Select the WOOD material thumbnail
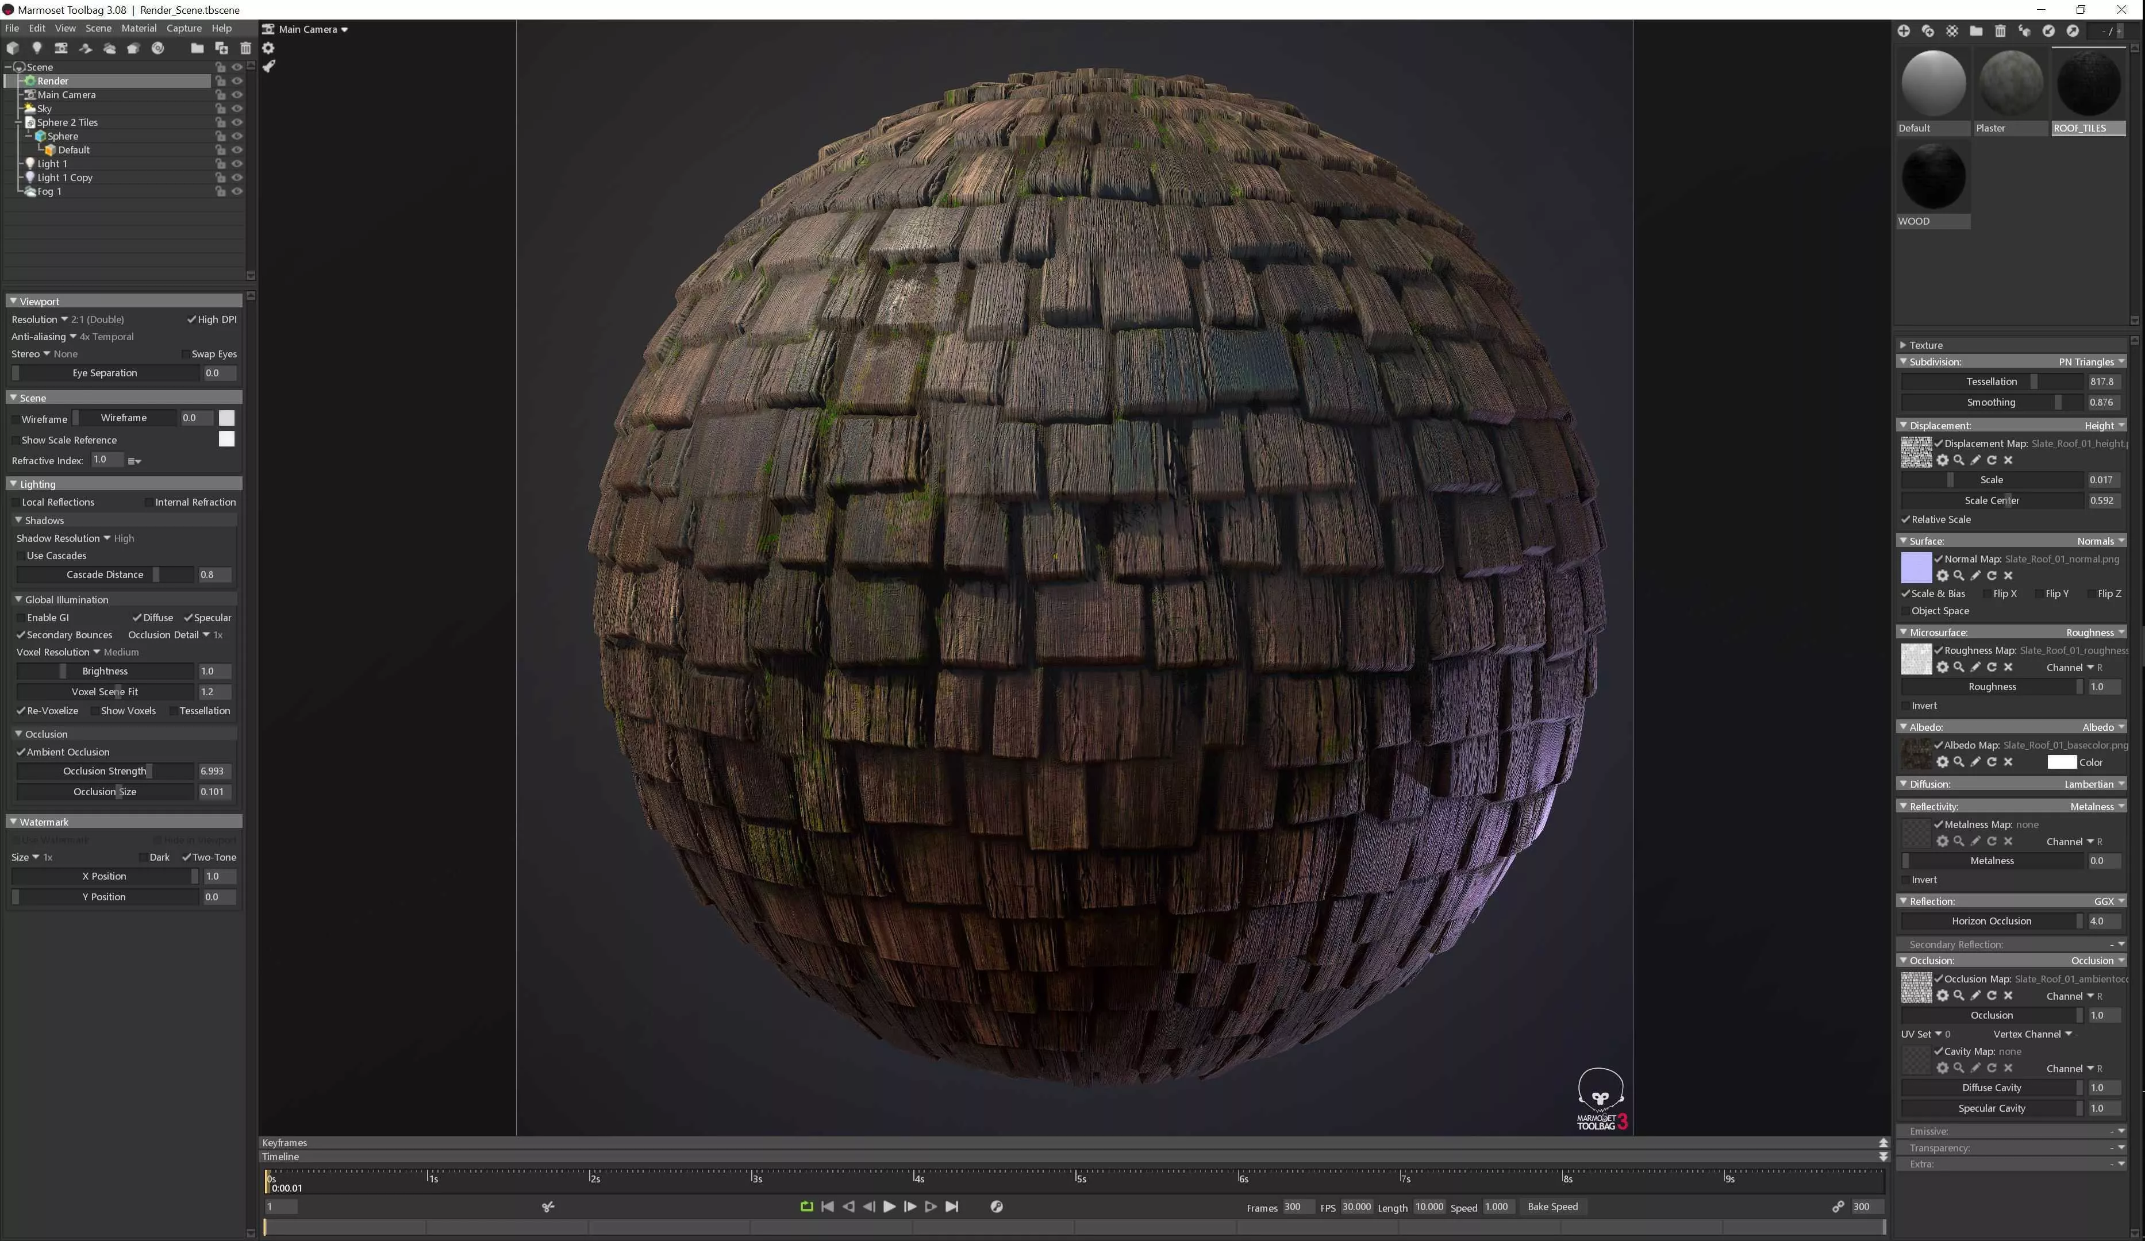This screenshot has height=1241, width=2145. (1932, 177)
